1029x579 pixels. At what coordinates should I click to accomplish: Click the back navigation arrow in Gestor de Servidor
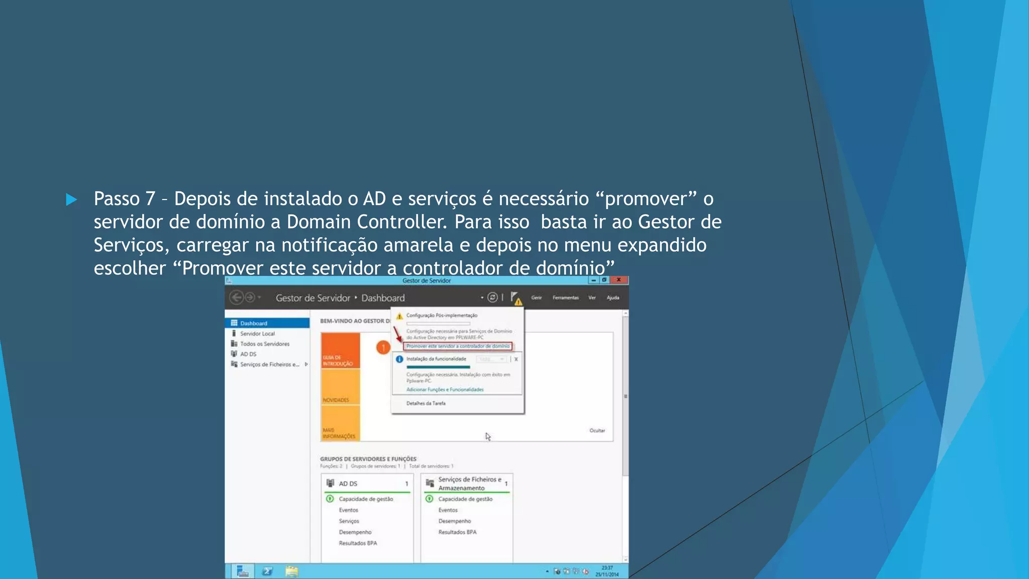click(237, 298)
